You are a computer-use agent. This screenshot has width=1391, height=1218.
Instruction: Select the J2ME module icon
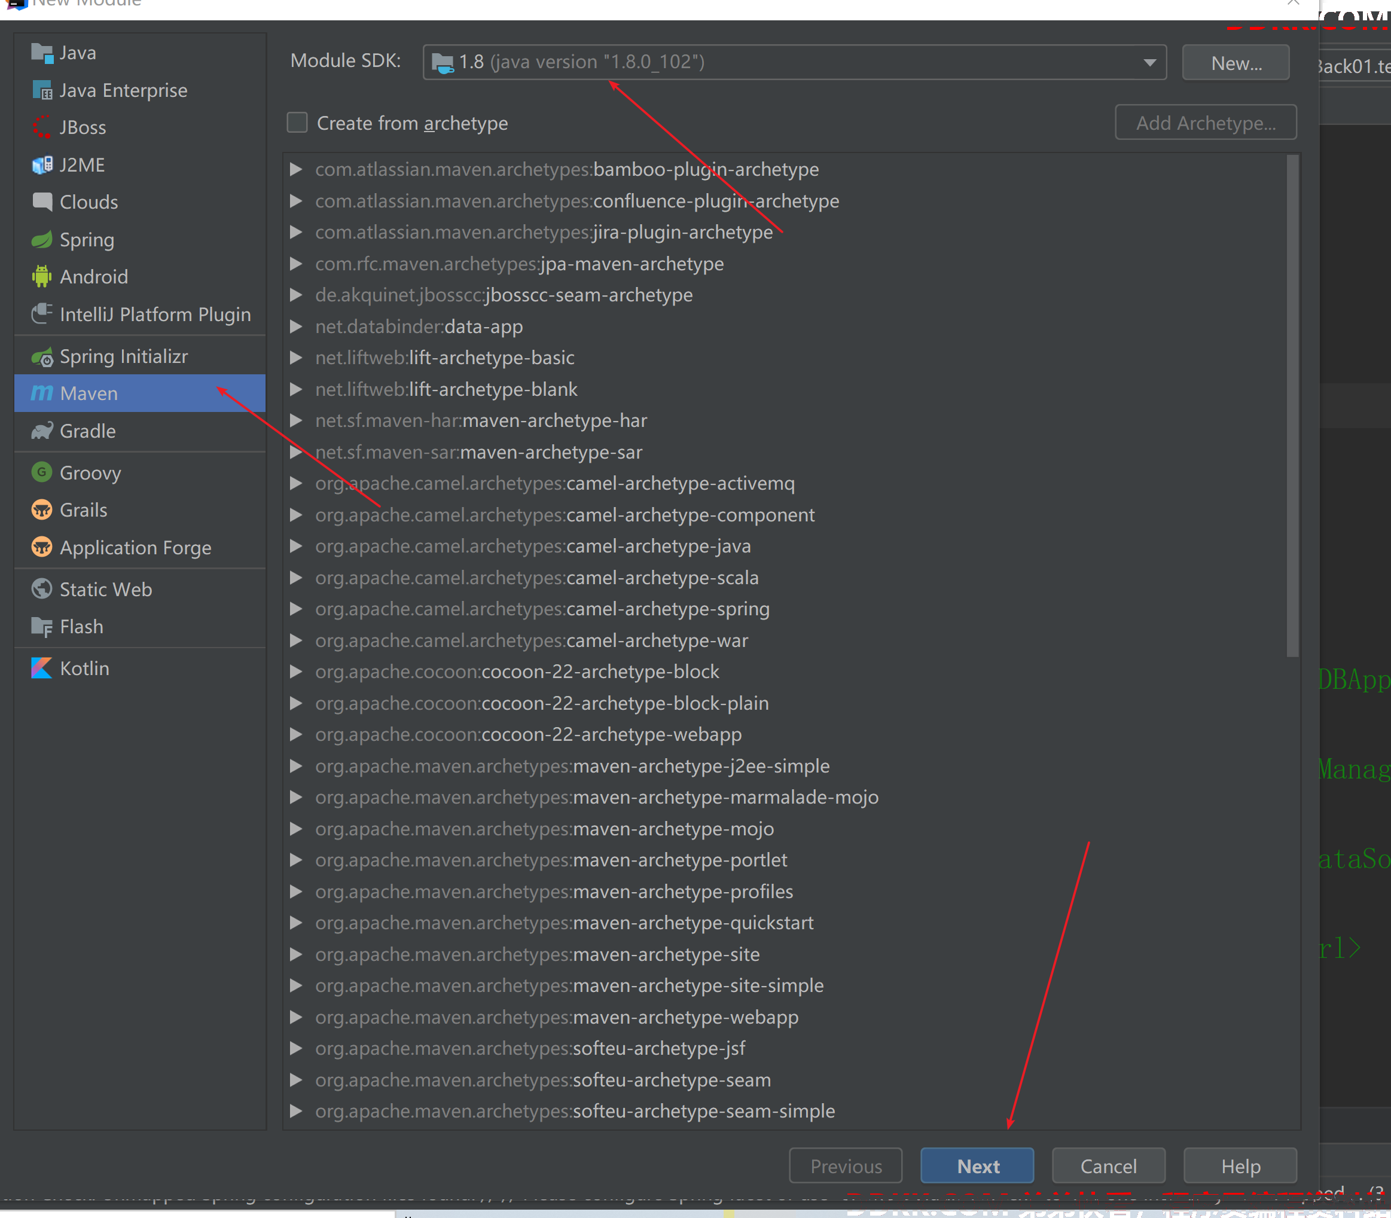(42, 165)
